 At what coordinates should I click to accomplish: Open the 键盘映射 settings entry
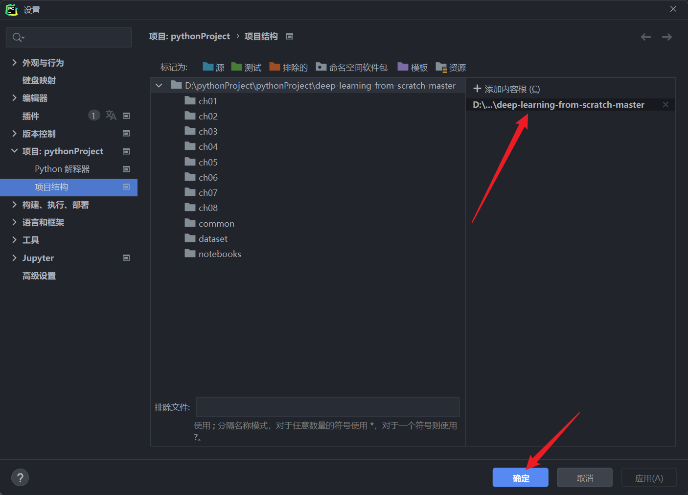[x=39, y=80]
